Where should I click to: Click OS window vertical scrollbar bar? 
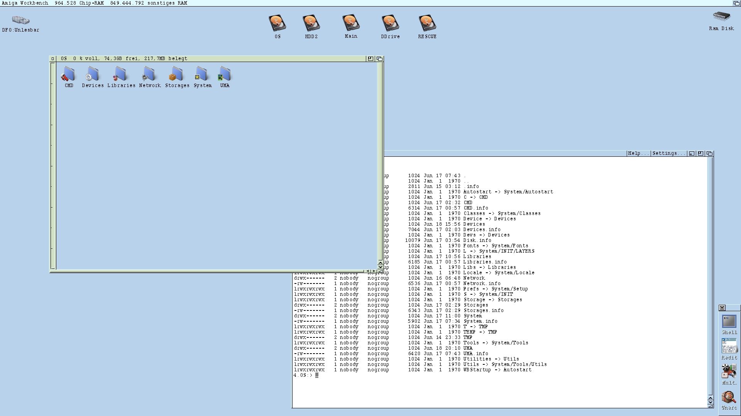coord(380,161)
